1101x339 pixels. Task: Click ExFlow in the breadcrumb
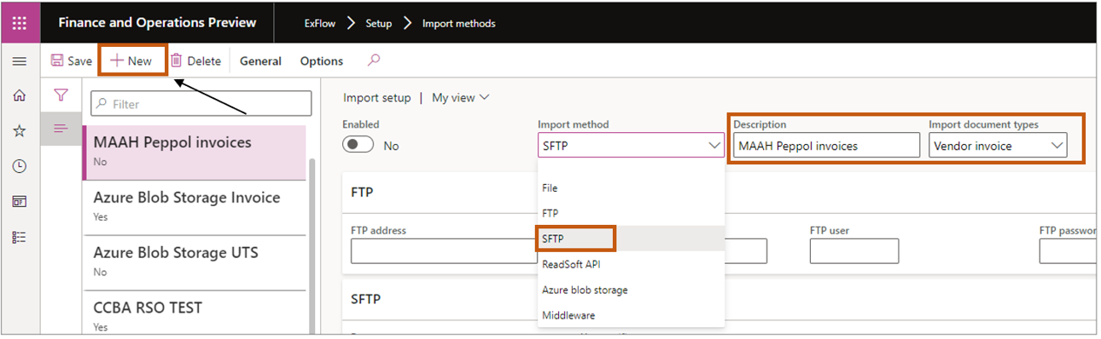(319, 23)
